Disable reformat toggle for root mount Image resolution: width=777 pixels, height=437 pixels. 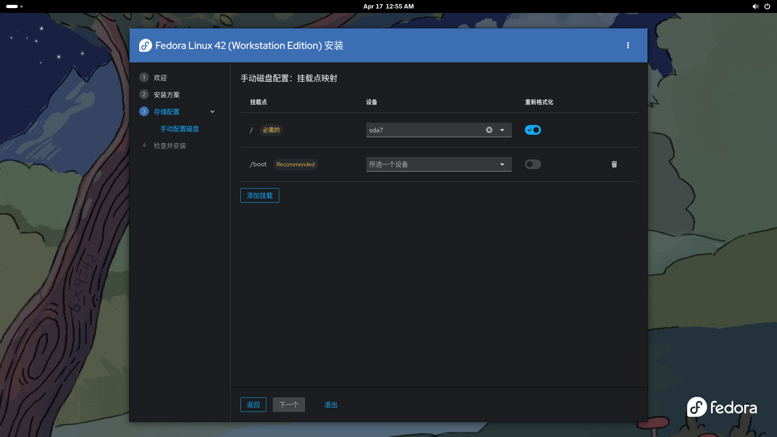pyautogui.click(x=533, y=130)
